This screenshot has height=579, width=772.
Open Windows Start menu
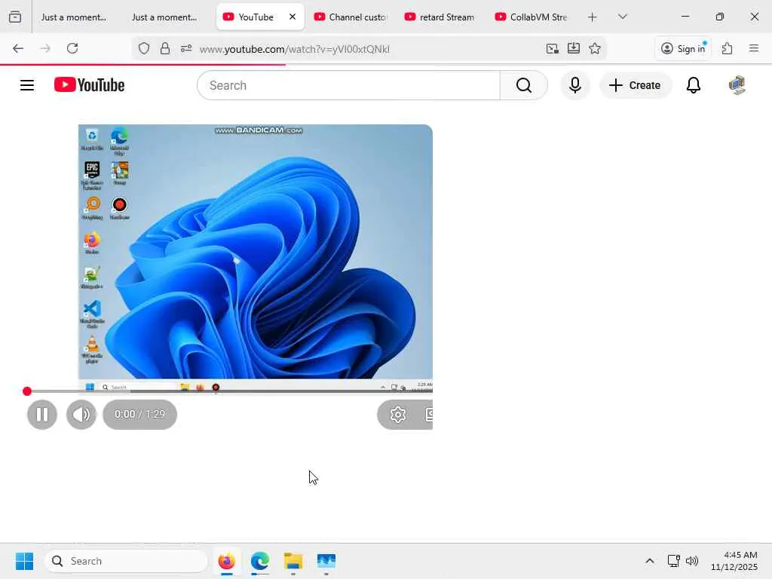pos(24,561)
